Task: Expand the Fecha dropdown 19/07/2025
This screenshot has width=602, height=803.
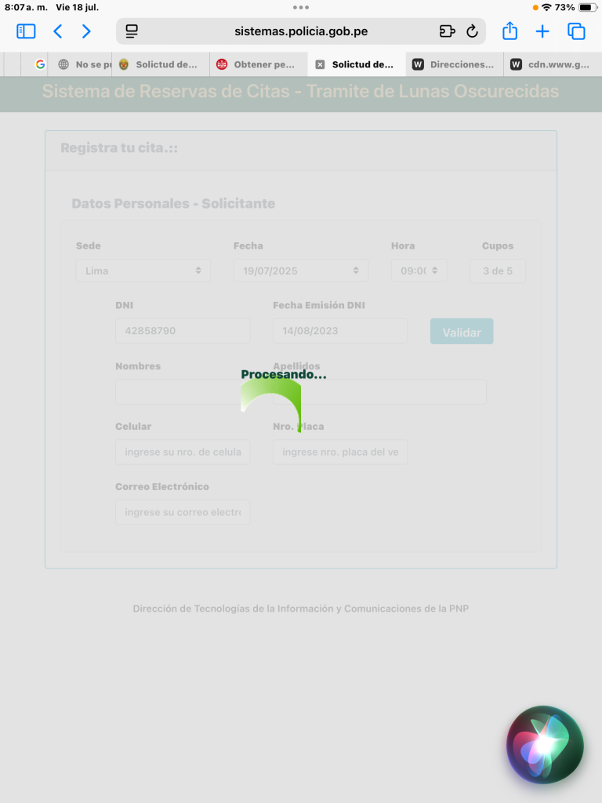Action: pos(301,271)
